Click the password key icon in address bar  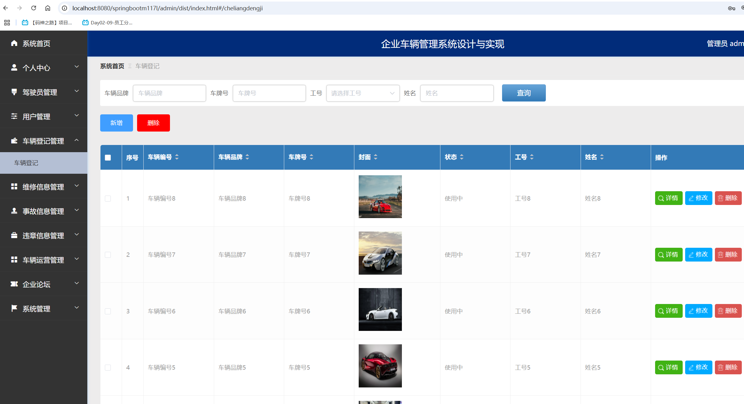[731, 8]
